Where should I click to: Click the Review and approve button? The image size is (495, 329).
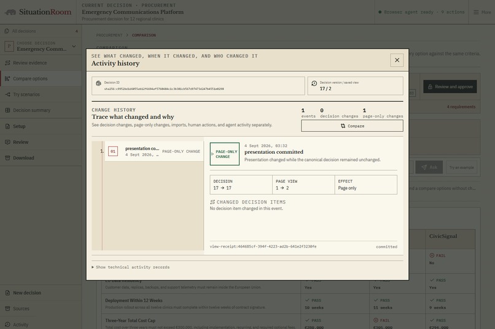450,86
